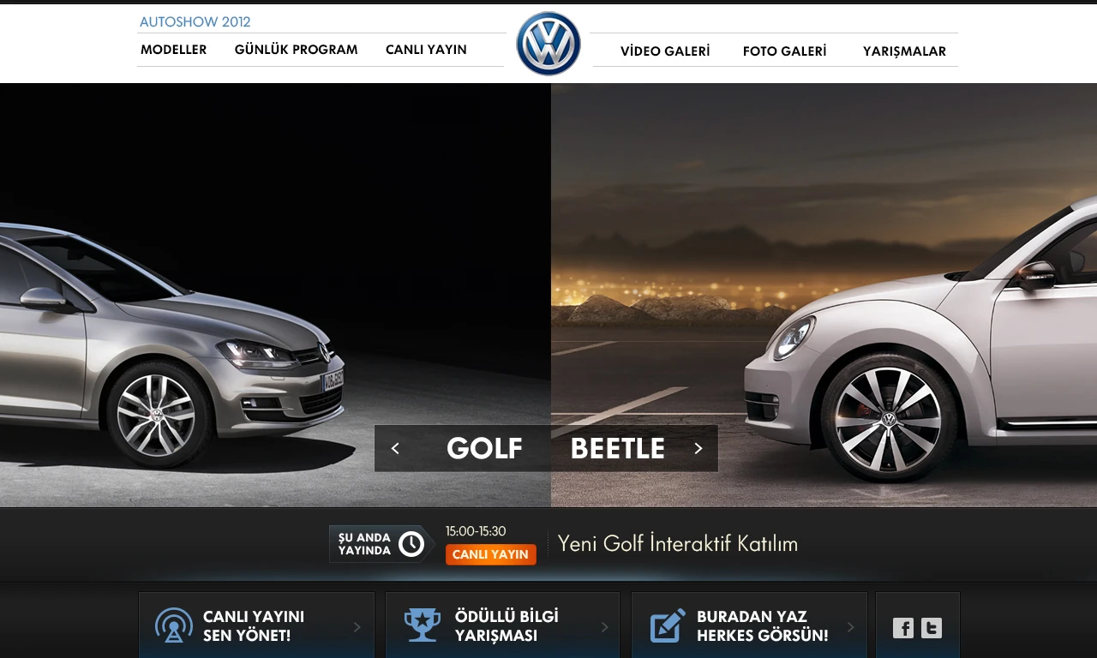Viewport: 1097px width, 658px height.
Task: Open CANLI YAYIN in the top navigation
Action: [426, 50]
